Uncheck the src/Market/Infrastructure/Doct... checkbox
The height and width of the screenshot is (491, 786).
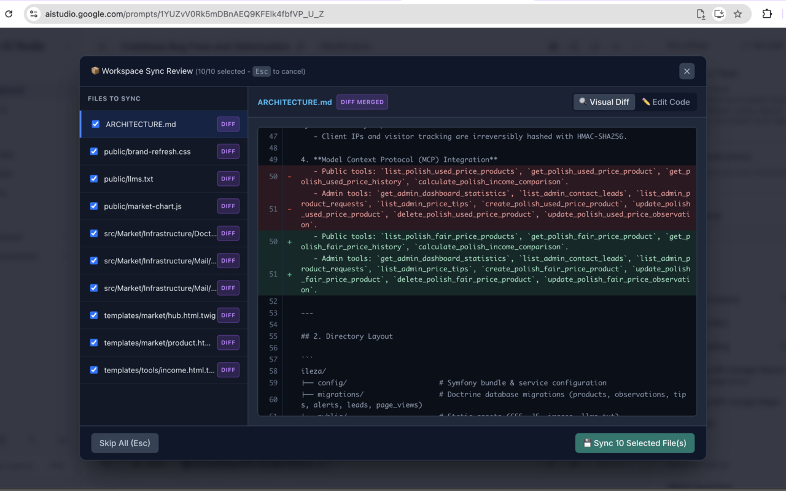(x=94, y=233)
